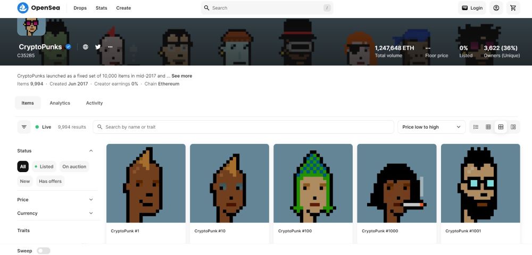The image size is (532, 255).
Task: Open the Stats menu
Action: pos(102,8)
